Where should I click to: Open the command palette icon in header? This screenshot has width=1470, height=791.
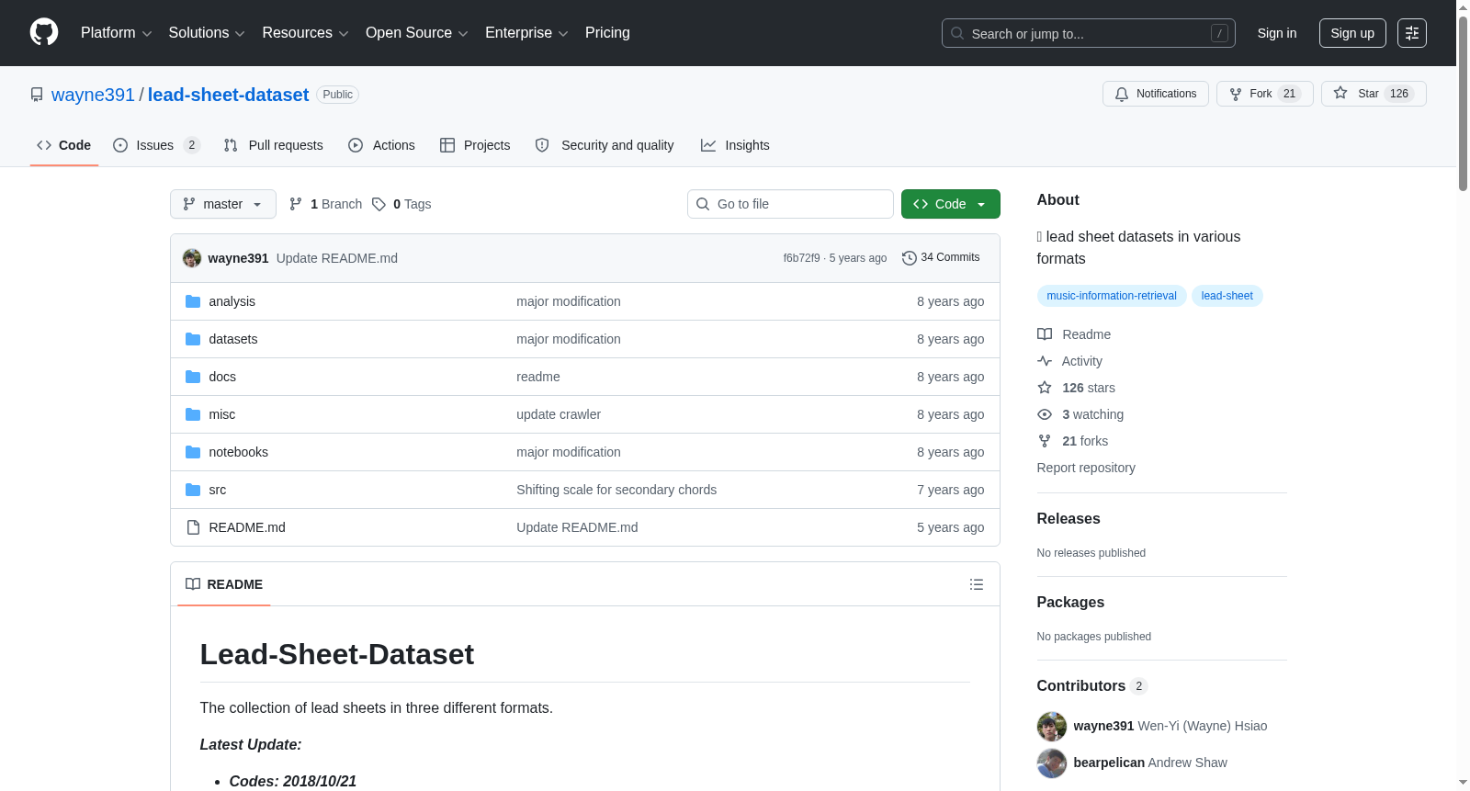(1412, 33)
